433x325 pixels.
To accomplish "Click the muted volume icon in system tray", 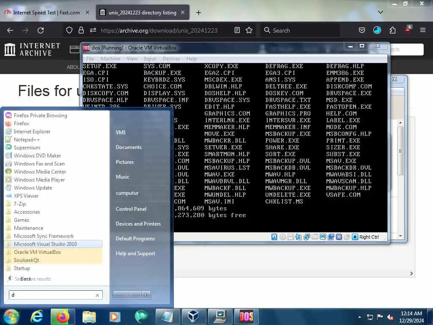I will point(390,317).
